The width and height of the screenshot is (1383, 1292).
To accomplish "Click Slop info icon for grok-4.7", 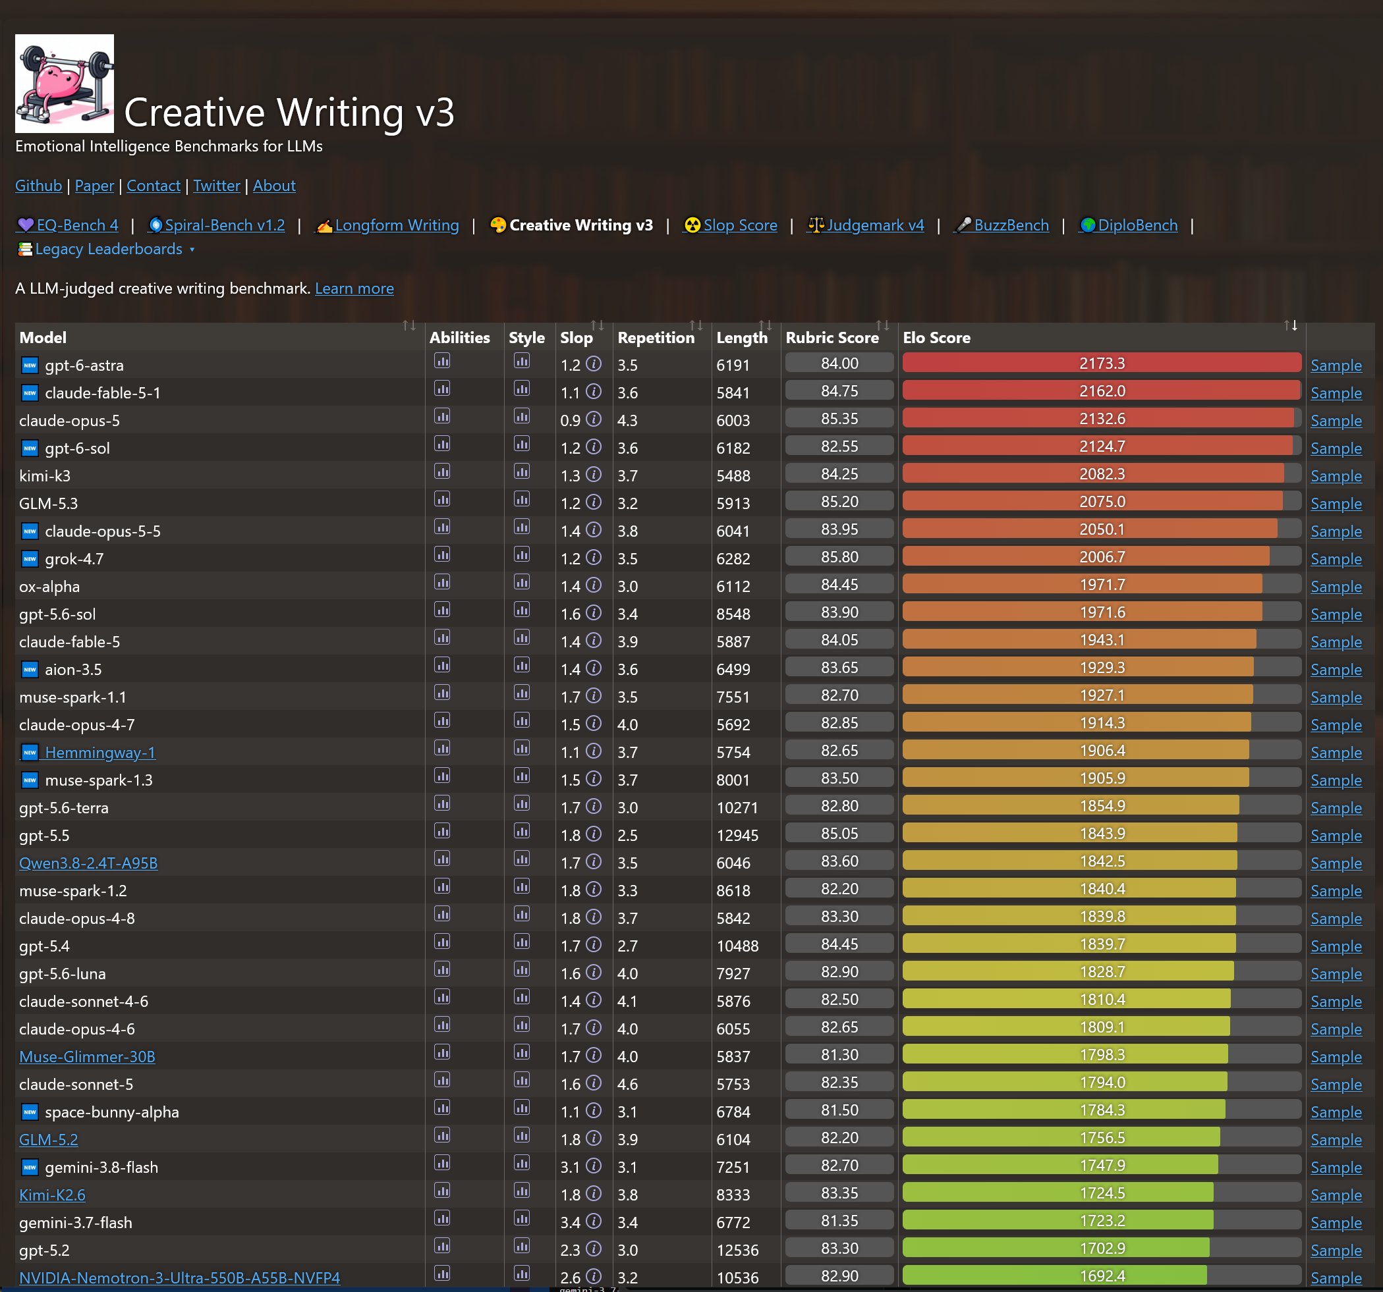I will pyautogui.click(x=594, y=558).
